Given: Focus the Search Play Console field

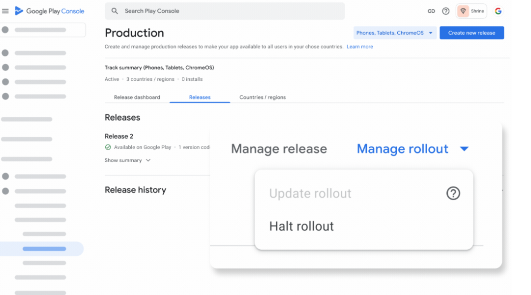Looking at the screenshot, I should click(x=225, y=11).
